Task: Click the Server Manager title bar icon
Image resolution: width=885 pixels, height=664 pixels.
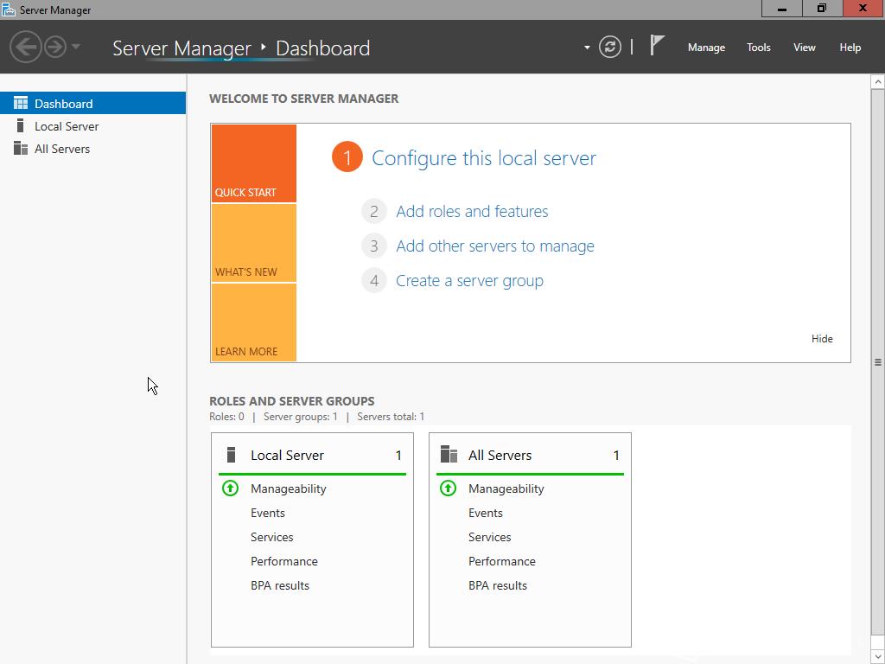Action: 9,10
